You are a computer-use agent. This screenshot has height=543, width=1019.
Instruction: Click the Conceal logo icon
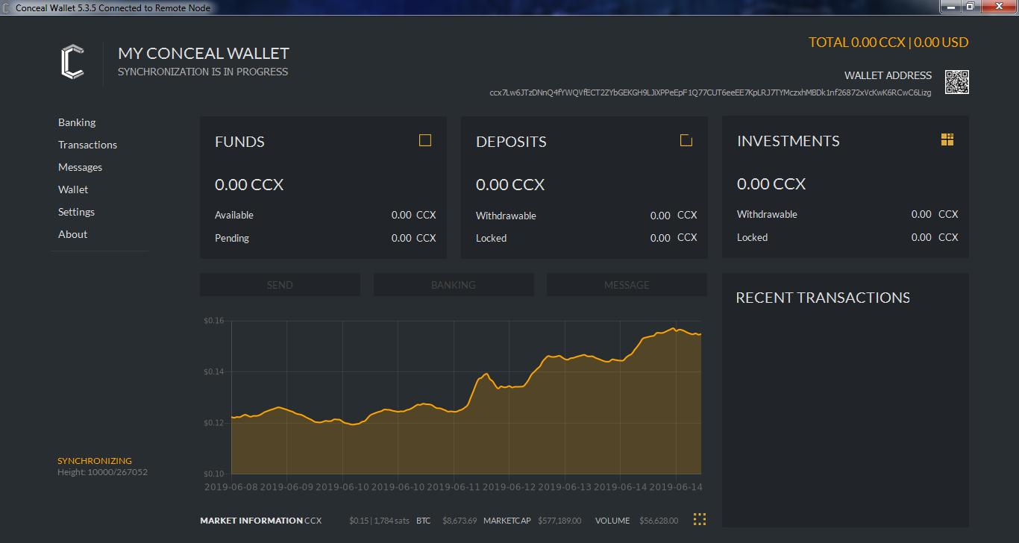click(x=72, y=62)
